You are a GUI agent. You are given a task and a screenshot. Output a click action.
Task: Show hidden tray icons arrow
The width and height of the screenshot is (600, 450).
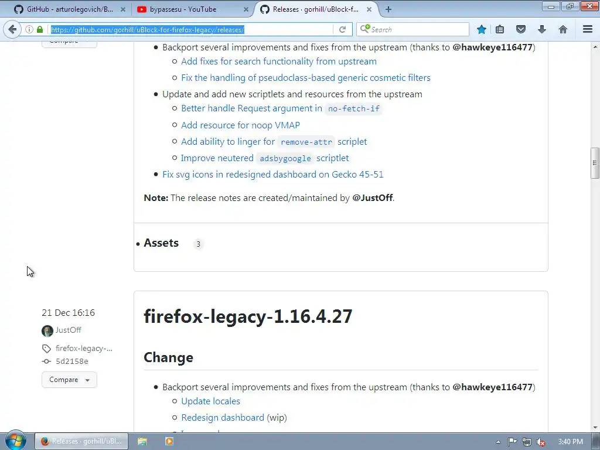[x=498, y=442]
